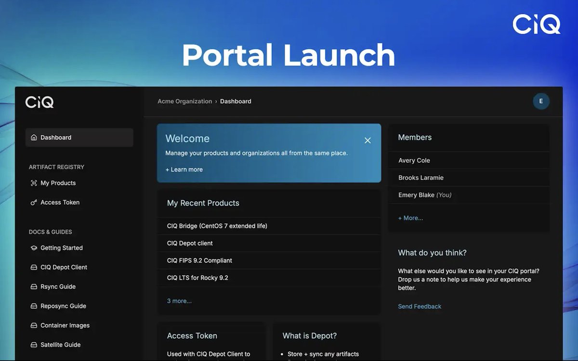Click the CIQ logo in the sidebar

click(x=39, y=102)
